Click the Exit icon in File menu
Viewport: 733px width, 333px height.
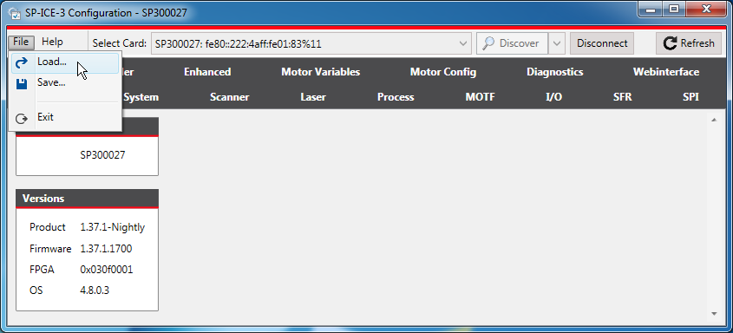click(22, 118)
